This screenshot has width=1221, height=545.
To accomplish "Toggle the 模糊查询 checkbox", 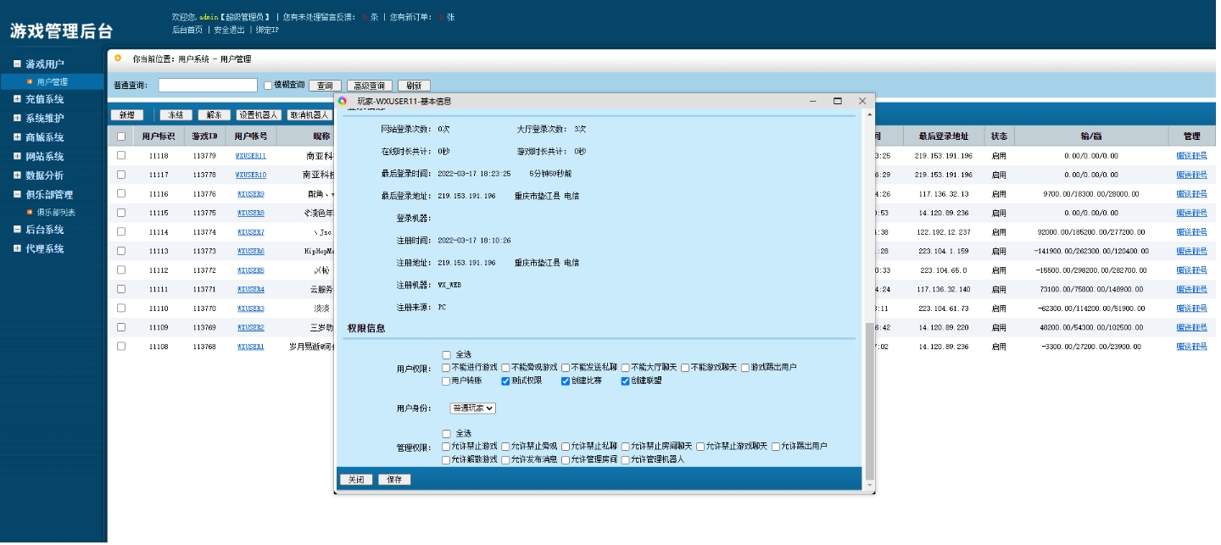I will [x=268, y=86].
